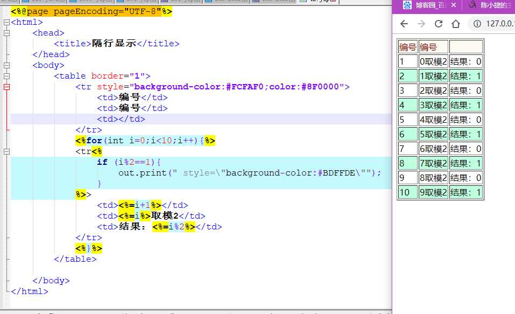Image resolution: width=515 pixels, height=314 pixels.
Task: Click the if (i%2==1){ line
Action: click(x=129, y=162)
